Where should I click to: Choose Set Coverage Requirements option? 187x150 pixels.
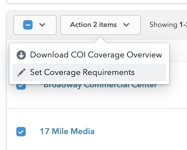point(89,72)
